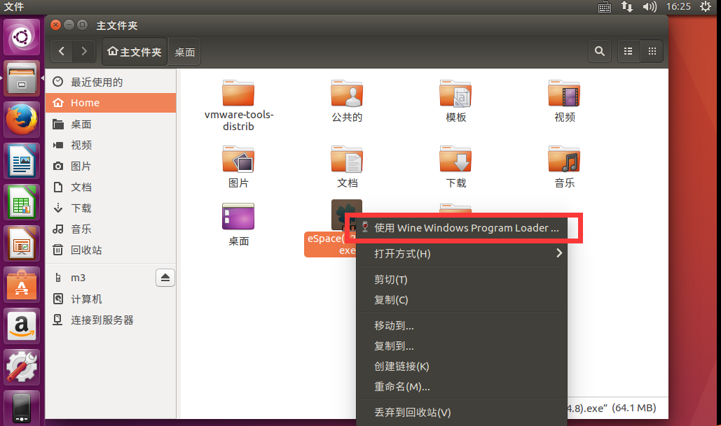This screenshot has width=721, height=426.
Task: Launch LibreOffice Writer from the dock
Action: [22, 161]
